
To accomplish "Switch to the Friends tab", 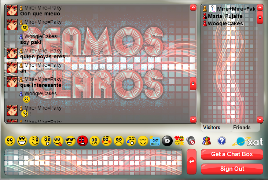I will pyautogui.click(x=242, y=128).
